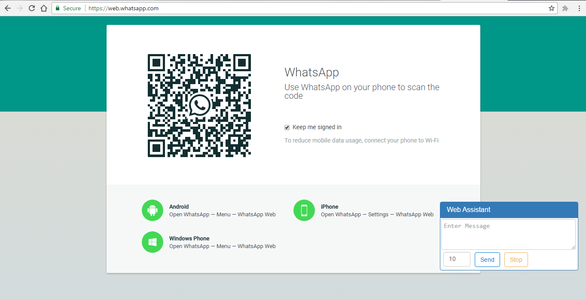
Task: Click the number field showing 10
Action: (457, 259)
